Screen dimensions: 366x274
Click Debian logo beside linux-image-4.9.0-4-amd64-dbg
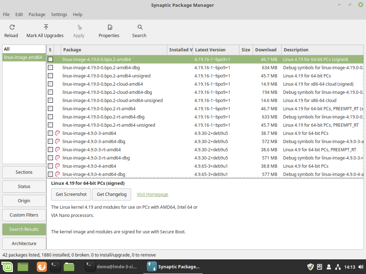point(58,174)
